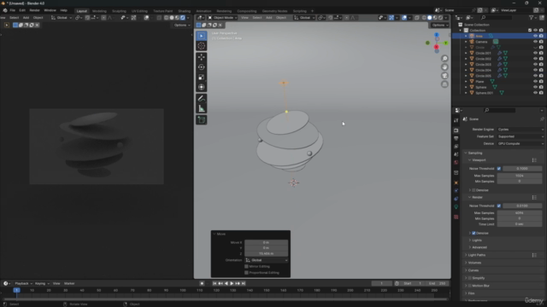This screenshot has height=307, width=547.
Task: Hide Circle.001 with its eye icon
Action: tap(535, 53)
